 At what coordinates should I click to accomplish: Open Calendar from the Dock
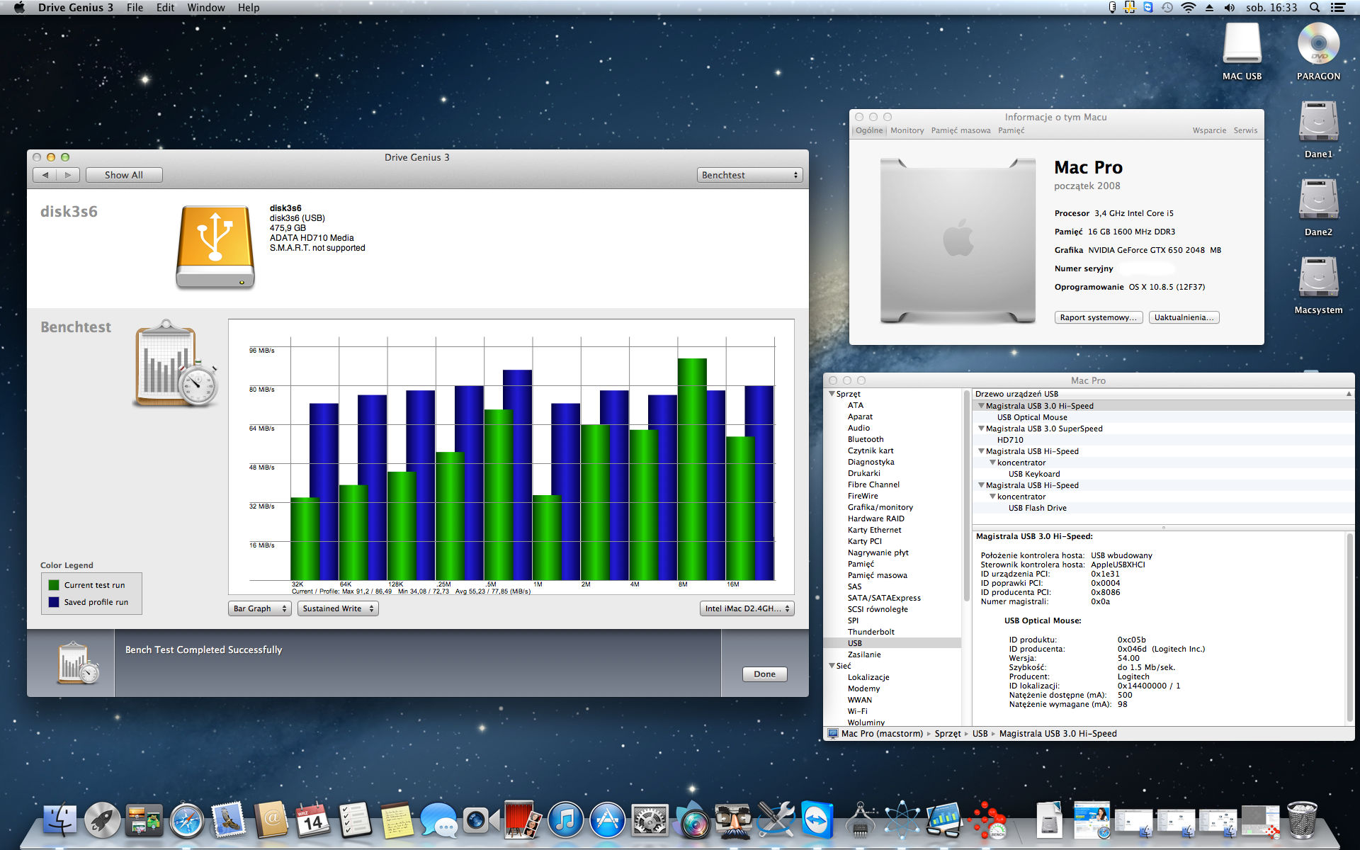pos(312,820)
